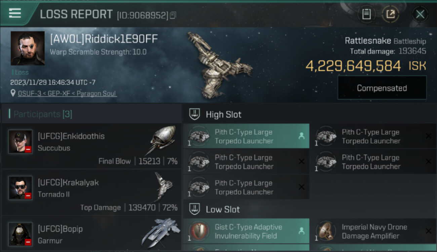Open the OSUF-3 location link
This screenshot has height=252, width=437.
tap(67, 93)
